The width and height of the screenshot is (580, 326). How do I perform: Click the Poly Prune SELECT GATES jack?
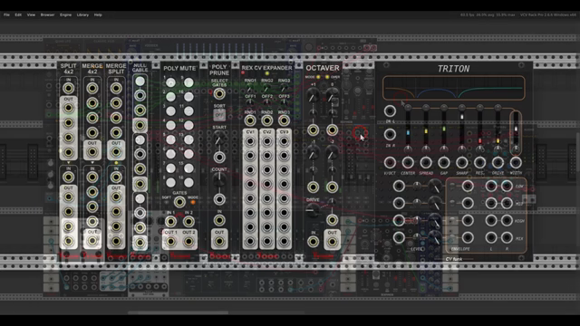click(x=219, y=94)
